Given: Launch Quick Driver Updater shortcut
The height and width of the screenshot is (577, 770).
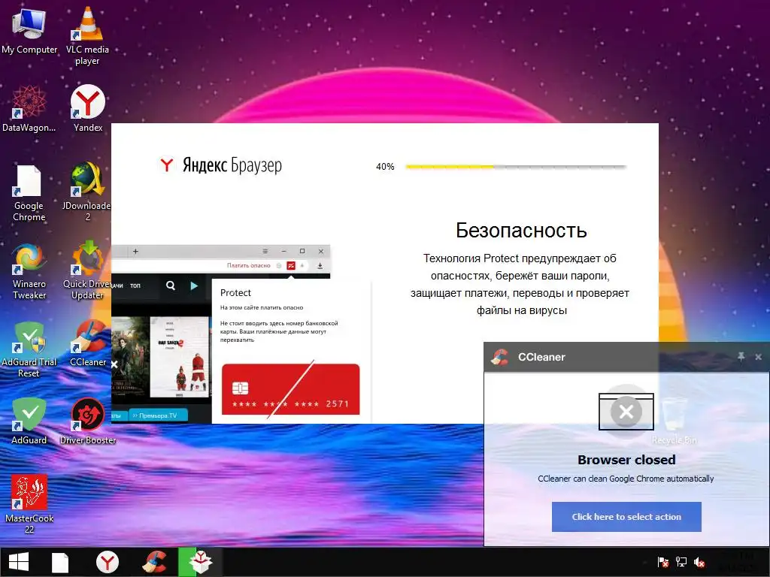Looking at the screenshot, I should coord(86,270).
